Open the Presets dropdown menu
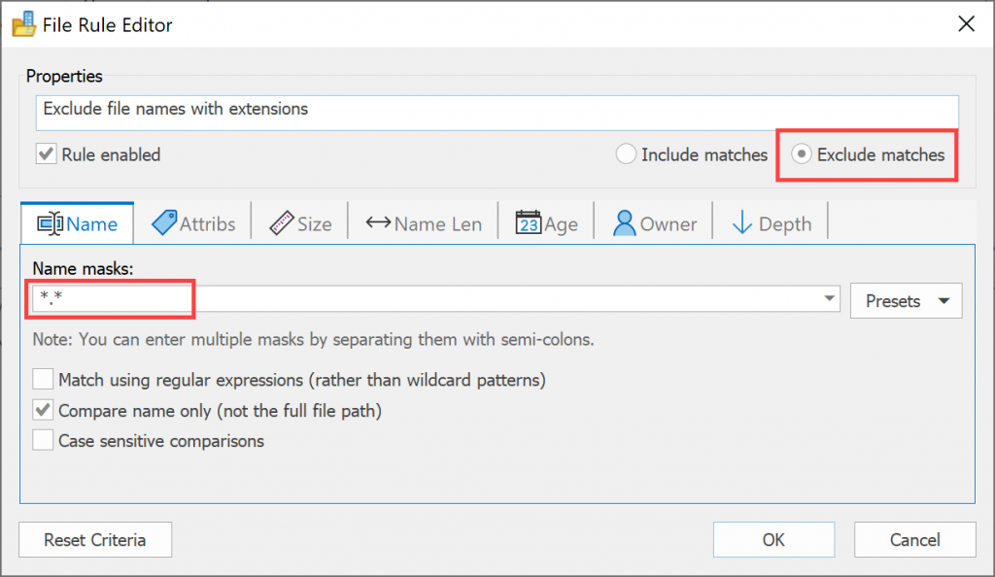Viewport: 995px width, 577px height. (907, 300)
